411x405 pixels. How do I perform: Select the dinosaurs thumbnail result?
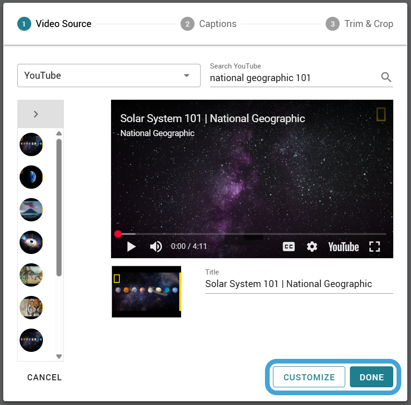pos(31,275)
